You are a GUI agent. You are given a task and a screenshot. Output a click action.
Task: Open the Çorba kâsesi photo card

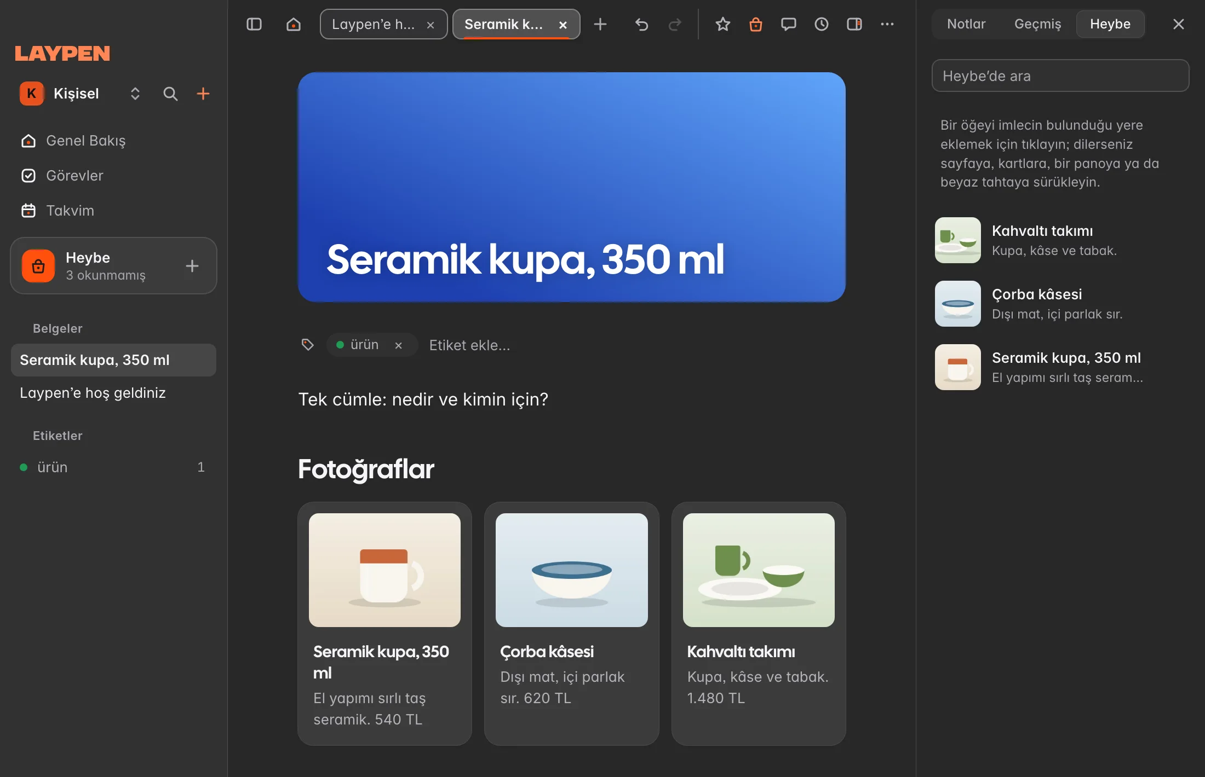click(571, 624)
